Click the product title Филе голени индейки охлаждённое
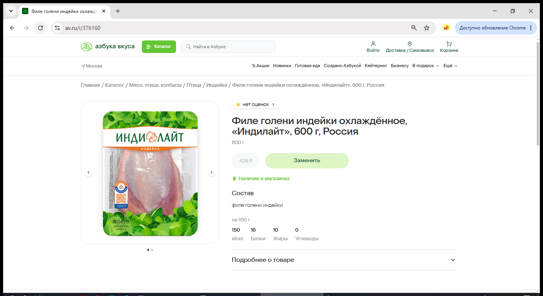This screenshot has height=296, width=543. pos(319,126)
